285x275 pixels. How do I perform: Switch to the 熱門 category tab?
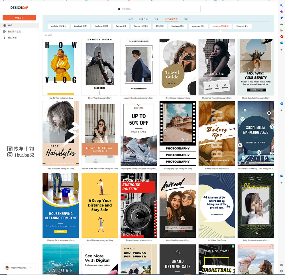tap(131, 19)
